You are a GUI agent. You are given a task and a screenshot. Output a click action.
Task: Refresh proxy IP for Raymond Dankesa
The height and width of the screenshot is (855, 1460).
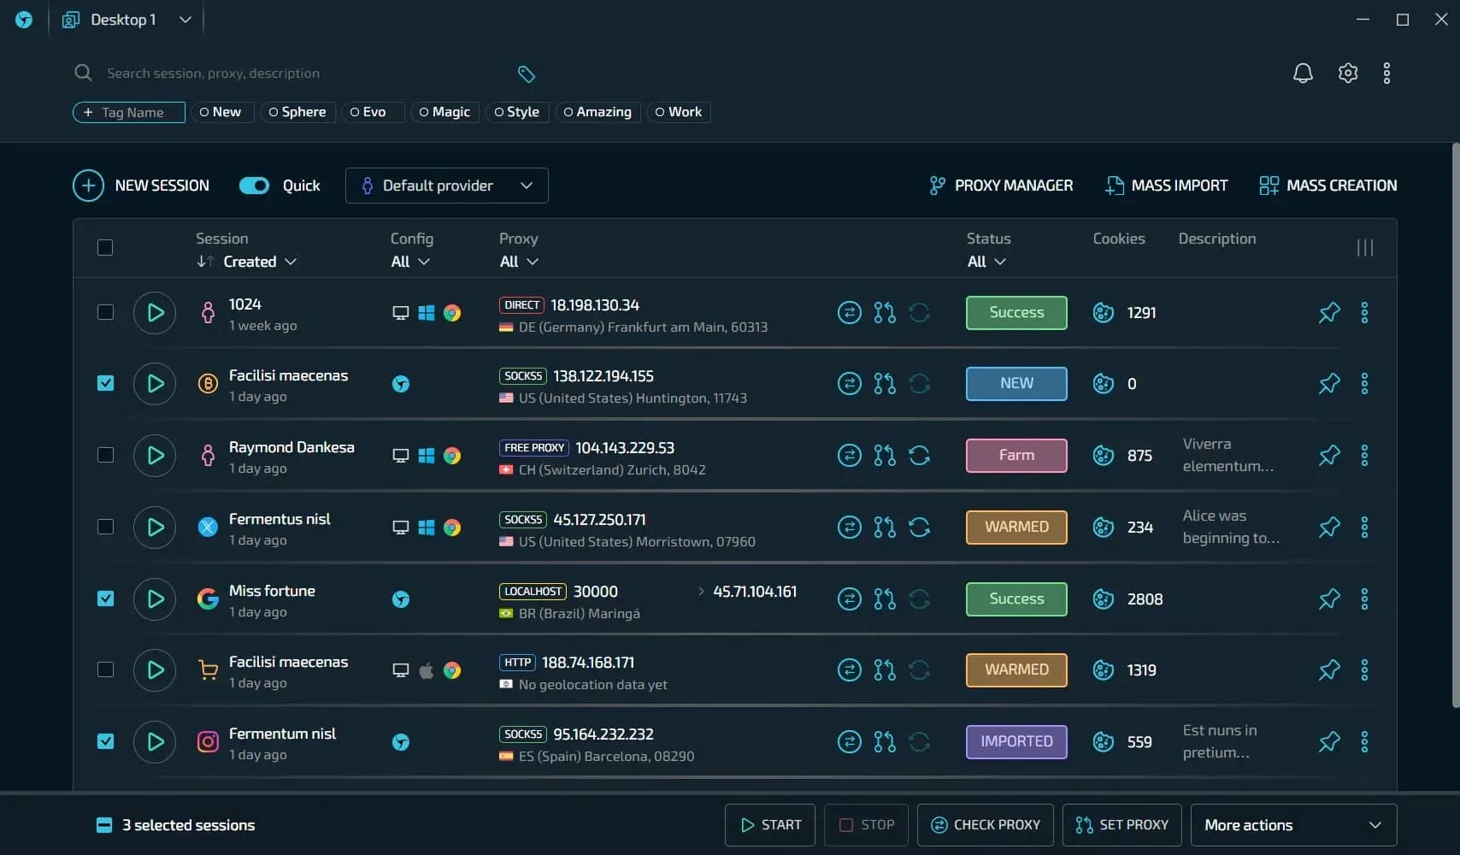920,456
